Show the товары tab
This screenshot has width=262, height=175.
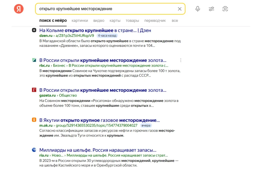pyautogui.click(x=132, y=20)
